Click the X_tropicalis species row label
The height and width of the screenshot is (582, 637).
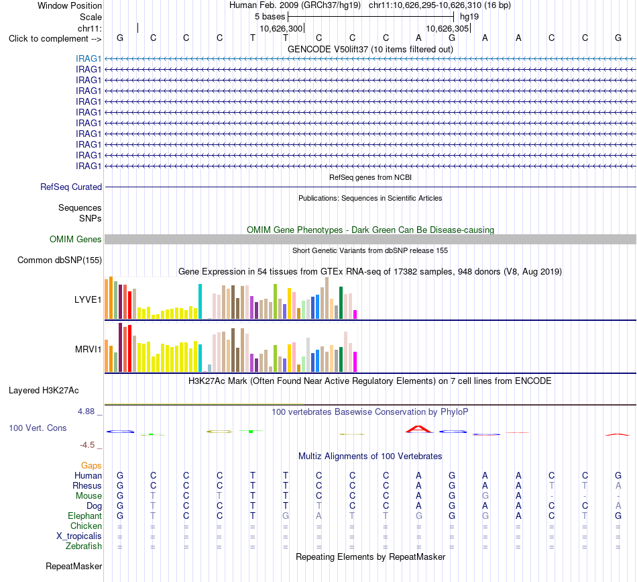click(x=79, y=536)
